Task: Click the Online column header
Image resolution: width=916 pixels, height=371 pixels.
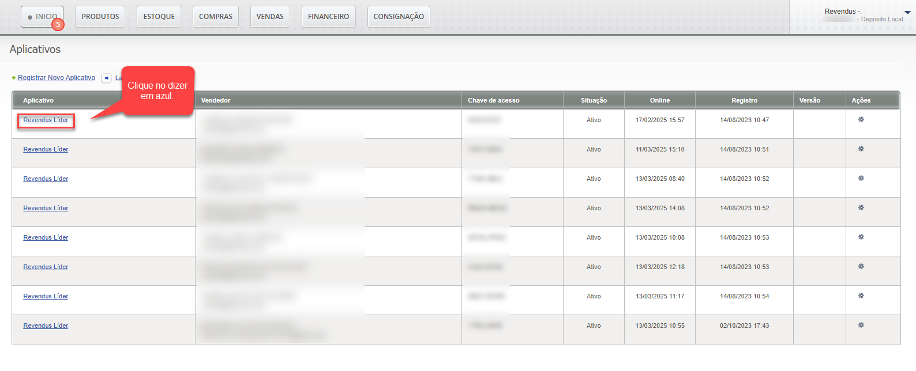Action: click(x=660, y=100)
